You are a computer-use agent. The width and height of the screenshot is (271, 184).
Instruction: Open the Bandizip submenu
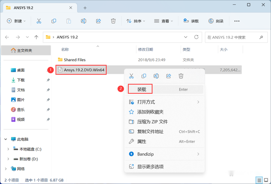click(x=164, y=154)
